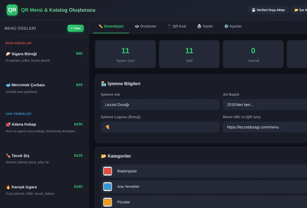
Task: Click the ANA YEMEKLER category header
Action: click(18, 114)
